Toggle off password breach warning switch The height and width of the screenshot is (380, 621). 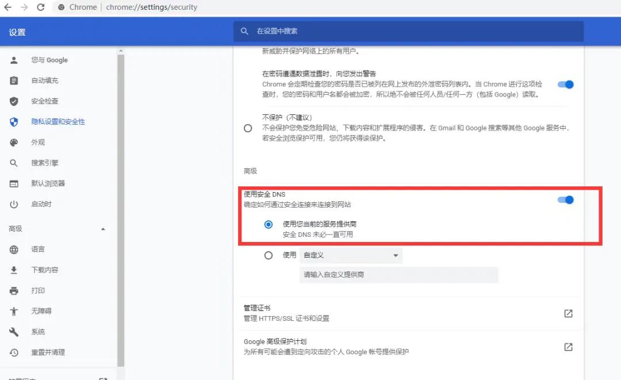[x=565, y=84]
